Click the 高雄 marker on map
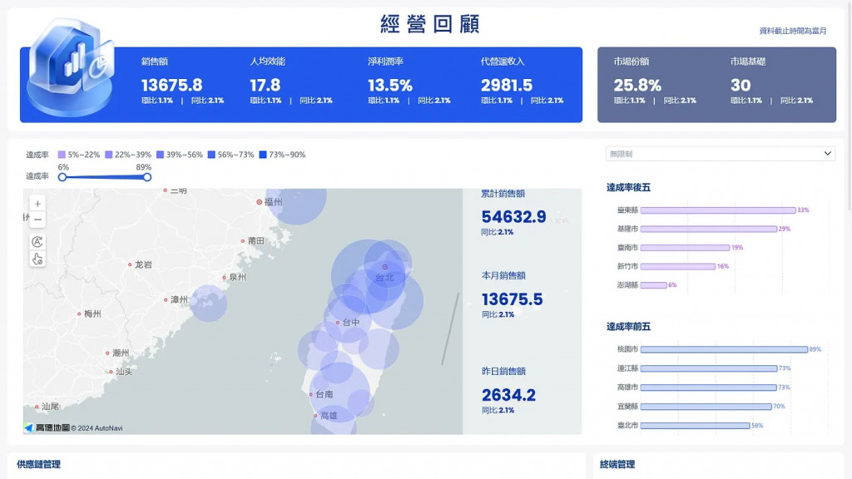The image size is (852, 479). pyautogui.click(x=315, y=416)
